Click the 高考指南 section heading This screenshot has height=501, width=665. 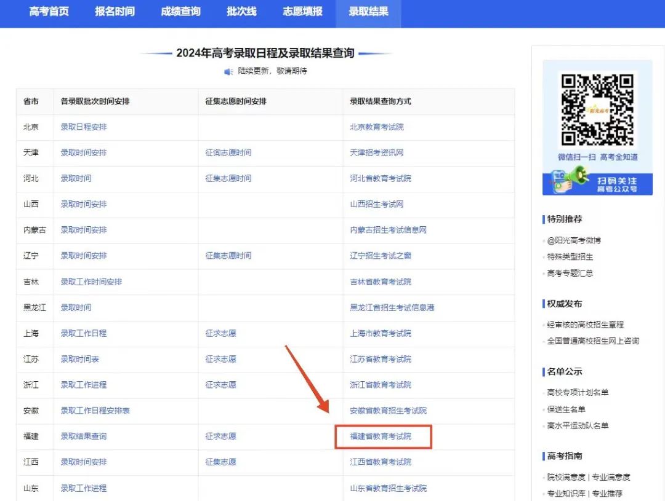(x=565, y=456)
